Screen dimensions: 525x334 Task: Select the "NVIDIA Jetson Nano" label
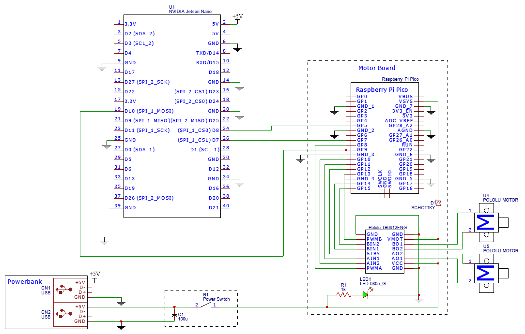click(x=190, y=11)
